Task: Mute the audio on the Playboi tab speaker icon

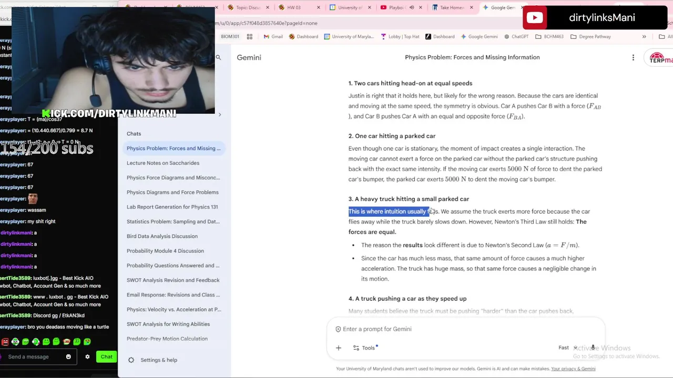Action: point(412,7)
